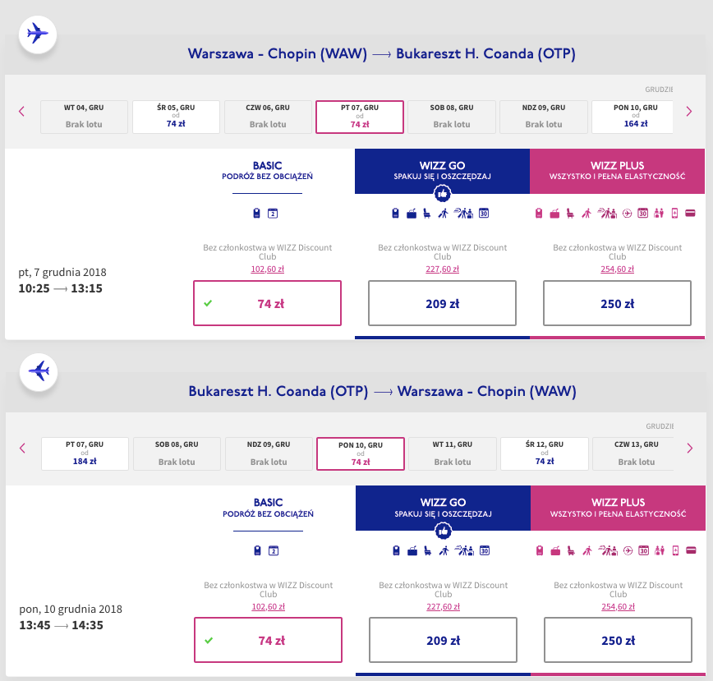713x681 pixels.
Task: Click the carry-on bag icon under return BASIC
Action: (257, 550)
